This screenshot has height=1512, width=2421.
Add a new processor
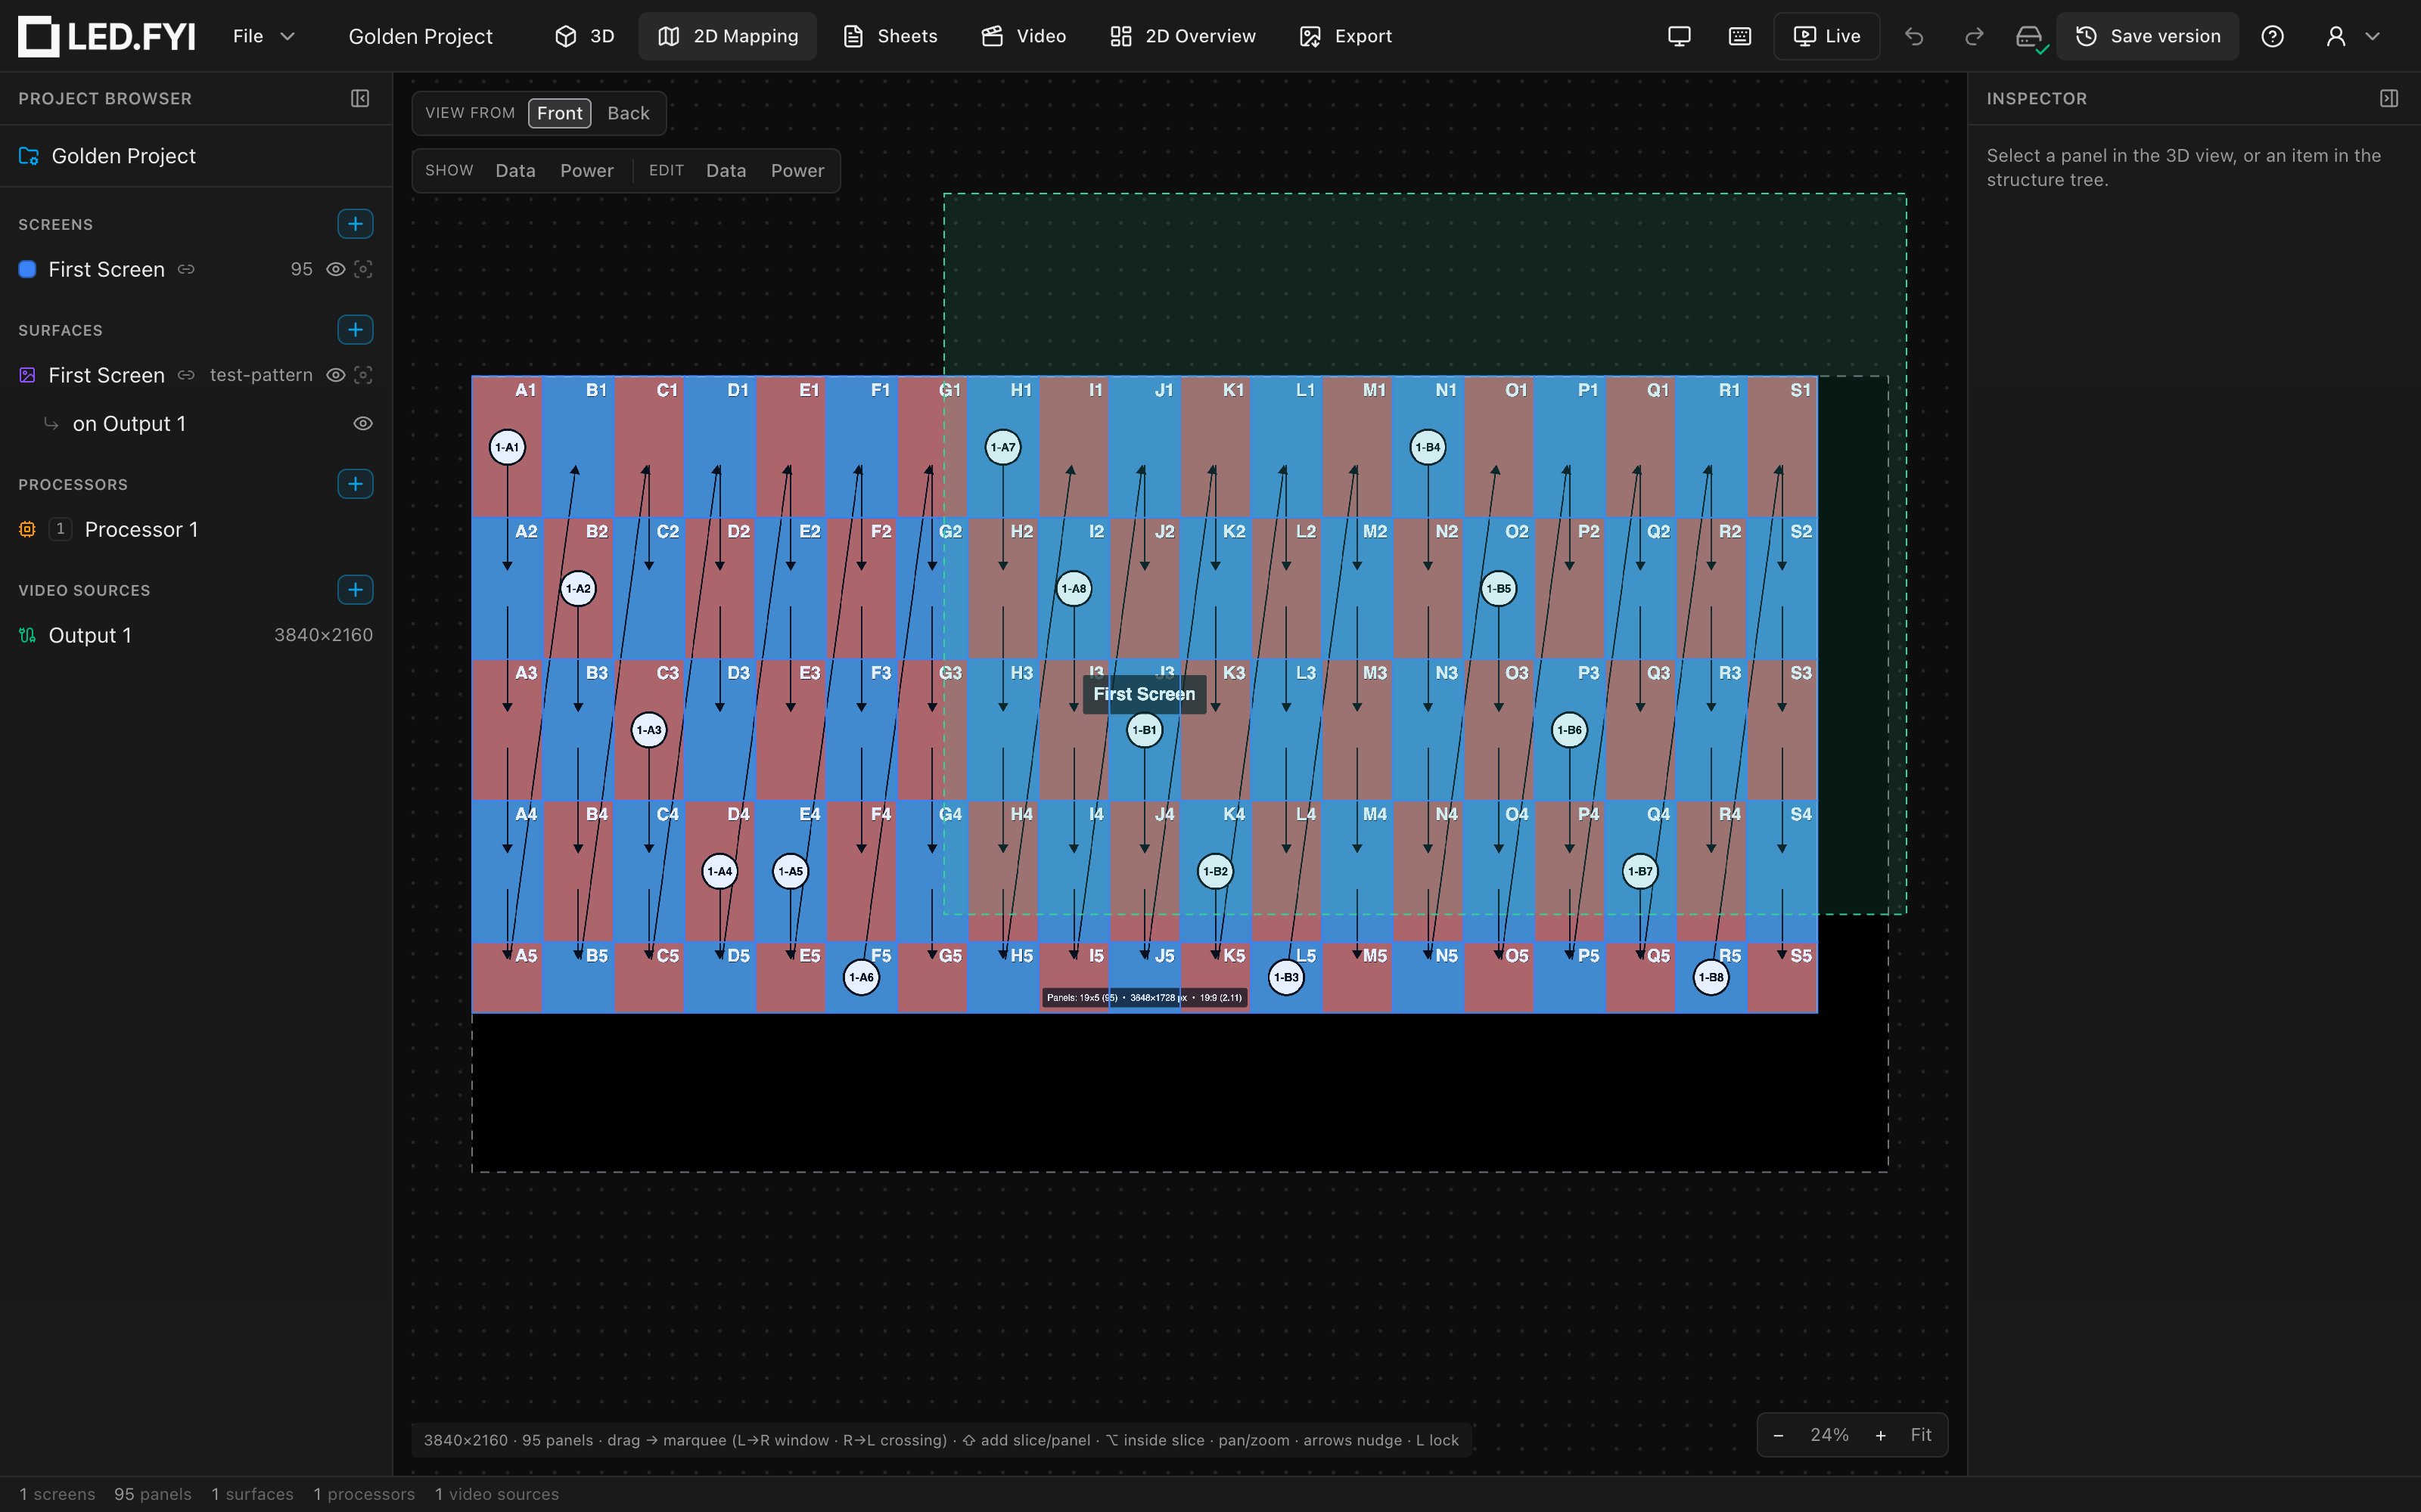355,484
